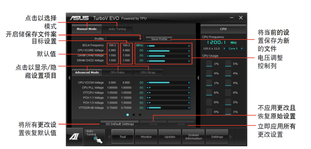Select the Manual Mode tab
The width and height of the screenshot is (311, 149).
(x=87, y=29)
